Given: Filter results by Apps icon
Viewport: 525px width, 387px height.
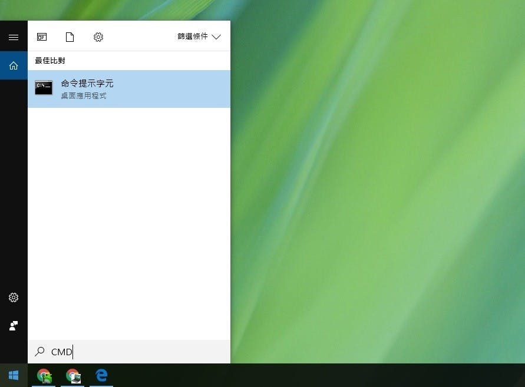Looking at the screenshot, I should [42, 37].
